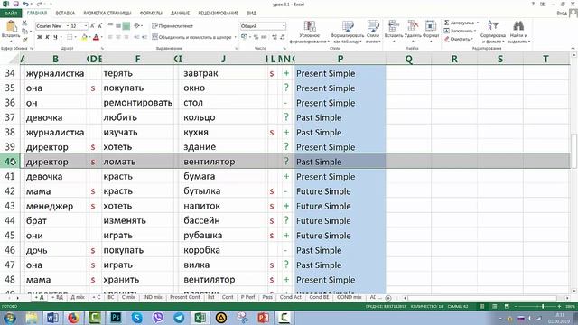Viewport: 578px width, 325px height.
Task: Toggle left horizontal alignment
Action: (x=110, y=37)
